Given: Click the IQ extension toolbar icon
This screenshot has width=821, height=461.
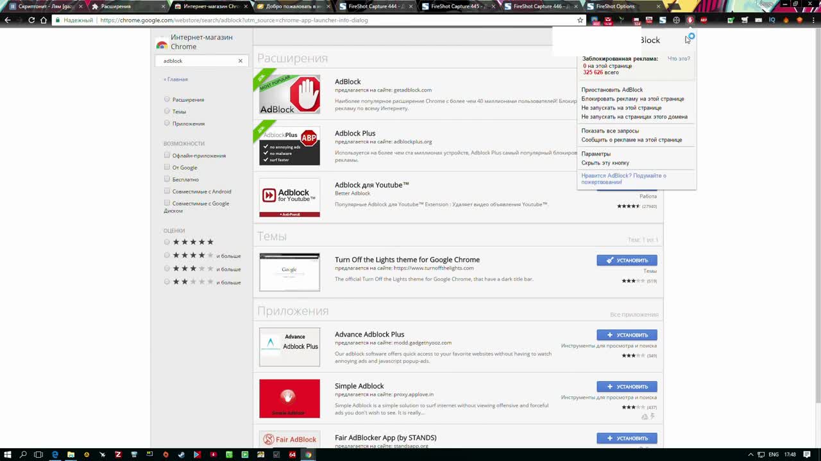Looking at the screenshot, I should (x=772, y=20).
